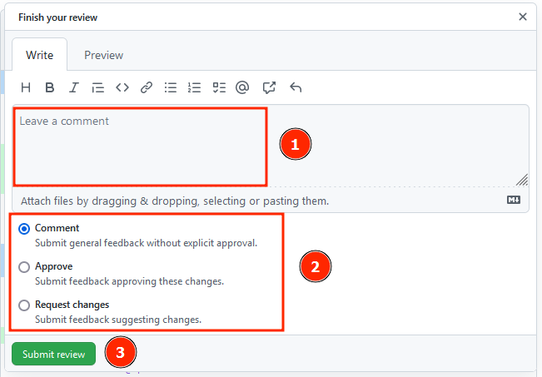The image size is (542, 377).
Task: Click in the Leave a comment field
Action: [271, 146]
